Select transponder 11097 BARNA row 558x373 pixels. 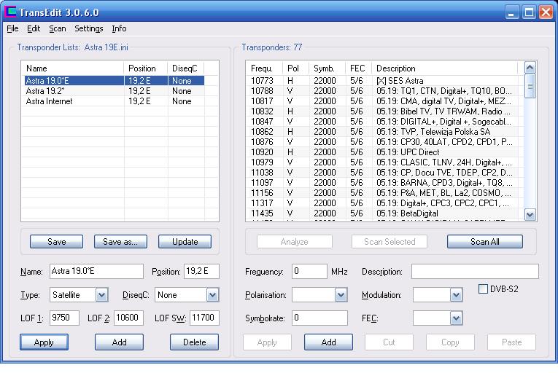[x=384, y=183]
